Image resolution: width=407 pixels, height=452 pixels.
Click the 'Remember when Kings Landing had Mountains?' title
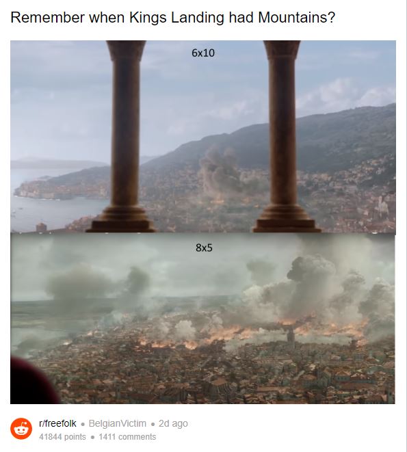coord(173,18)
